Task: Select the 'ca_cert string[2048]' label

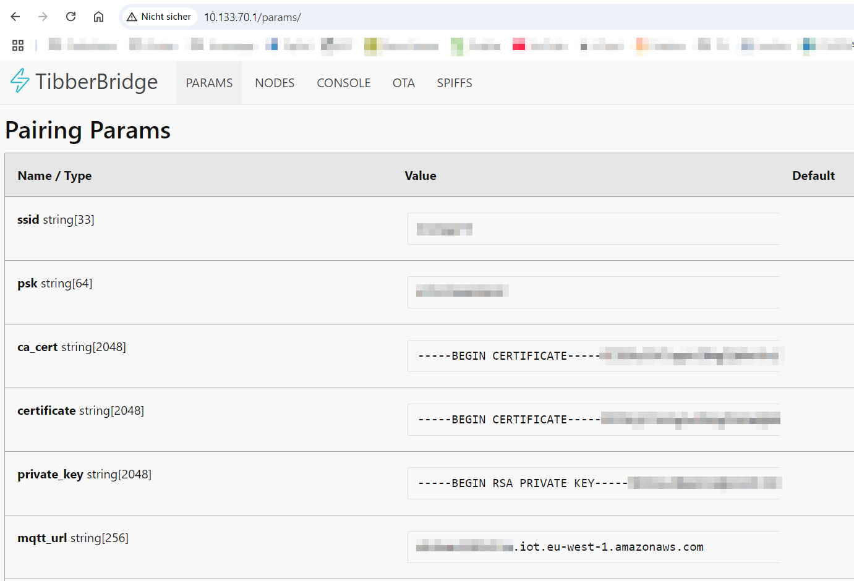Action: click(72, 347)
